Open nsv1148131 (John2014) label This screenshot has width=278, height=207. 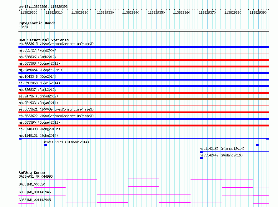[x=38, y=136]
